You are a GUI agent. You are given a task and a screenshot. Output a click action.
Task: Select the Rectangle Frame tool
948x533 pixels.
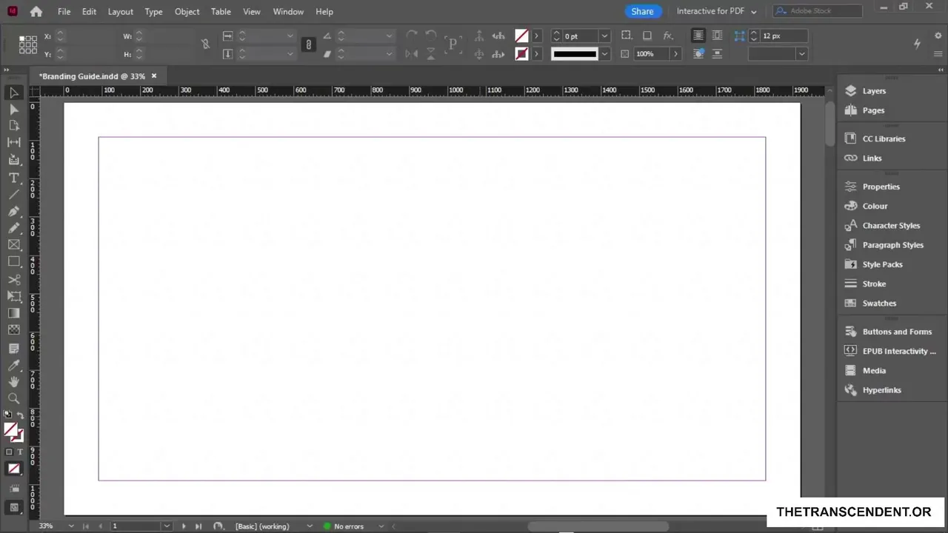point(13,244)
